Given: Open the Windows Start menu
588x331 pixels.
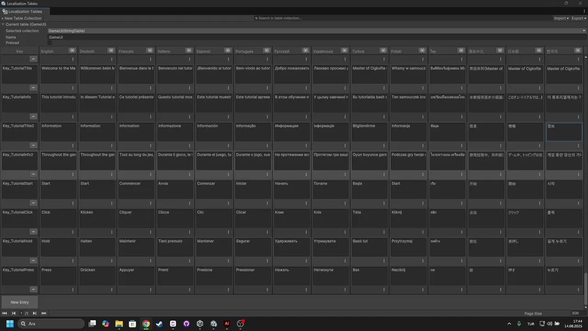Looking at the screenshot, I should (10, 324).
